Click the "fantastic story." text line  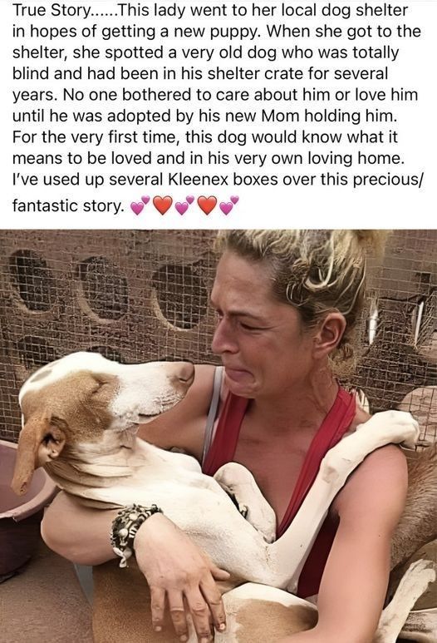click(x=68, y=205)
